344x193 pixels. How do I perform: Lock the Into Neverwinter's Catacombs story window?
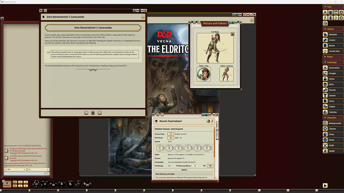(134, 10)
